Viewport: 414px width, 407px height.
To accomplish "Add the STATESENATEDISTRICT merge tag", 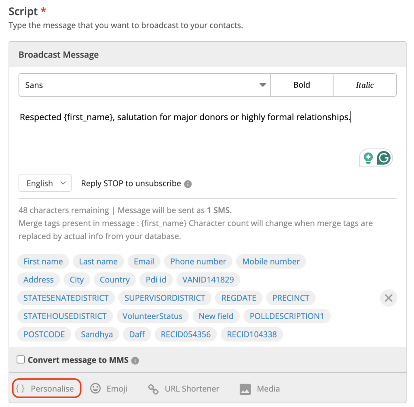I will [x=66, y=298].
